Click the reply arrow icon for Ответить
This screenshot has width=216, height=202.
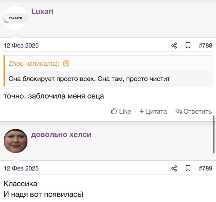click(x=179, y=111)
